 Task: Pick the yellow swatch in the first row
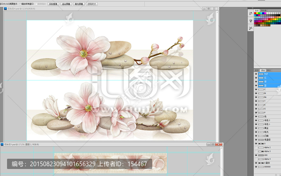(x=257, y=13)
